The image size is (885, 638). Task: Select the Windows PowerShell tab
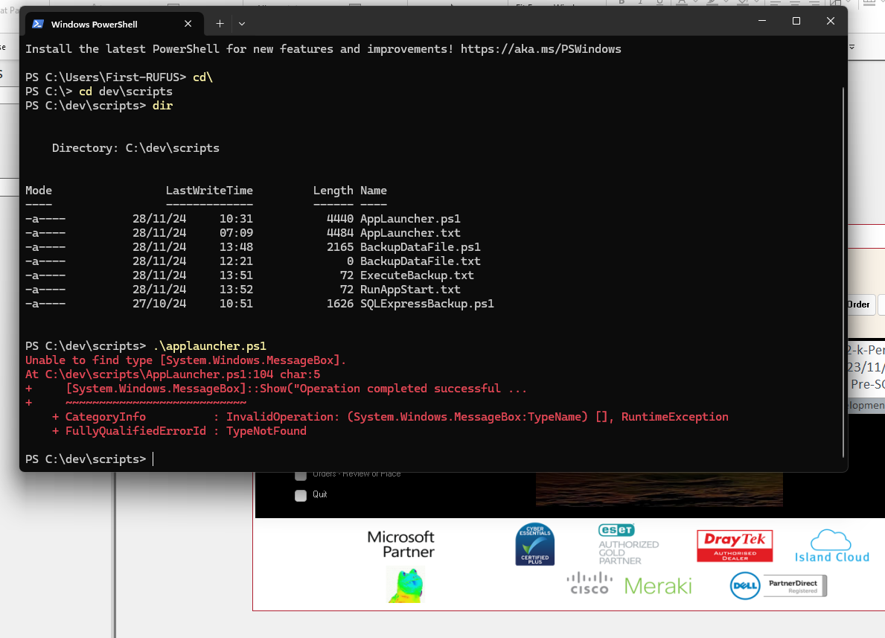114,24
